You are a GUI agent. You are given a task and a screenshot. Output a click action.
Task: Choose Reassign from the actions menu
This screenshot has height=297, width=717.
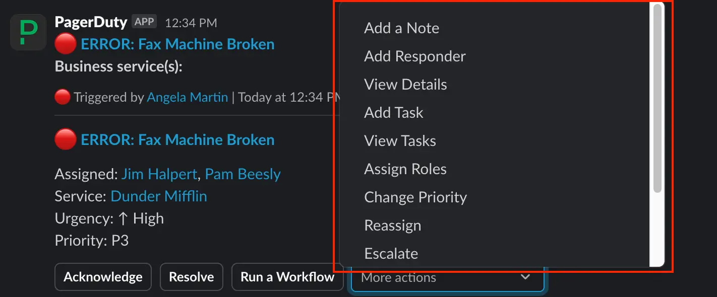[393, 226]
